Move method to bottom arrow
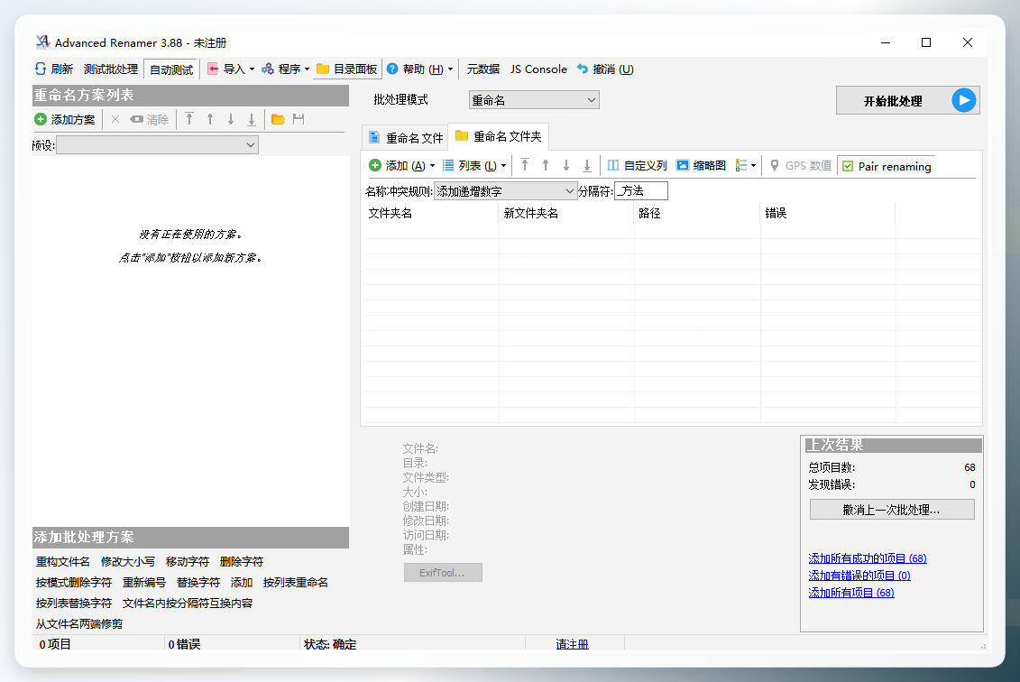Viewport: 1020px width, 682px height. pyautogui.click(x=251, y=119)
